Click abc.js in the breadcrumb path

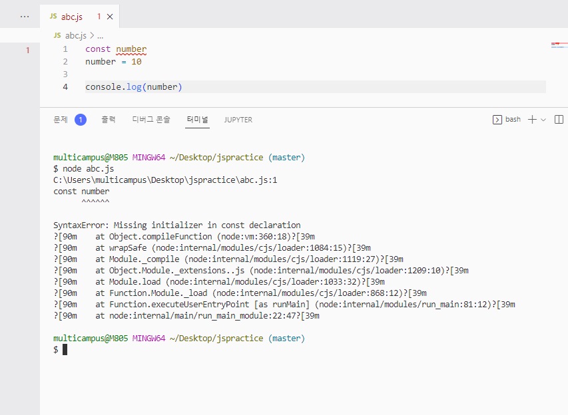point(76,35)
